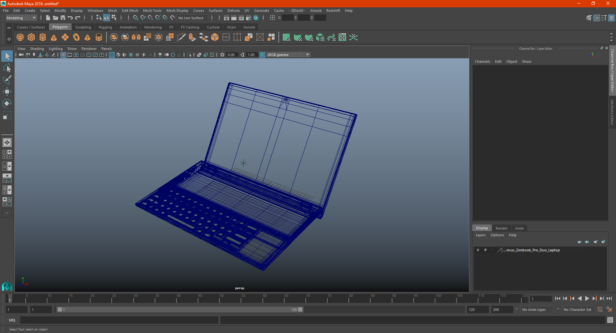Image resolution: width=616 pixels, height=333 pixels.
Task: Expand the shelf tab menu icon
Action: coord(9,28)
